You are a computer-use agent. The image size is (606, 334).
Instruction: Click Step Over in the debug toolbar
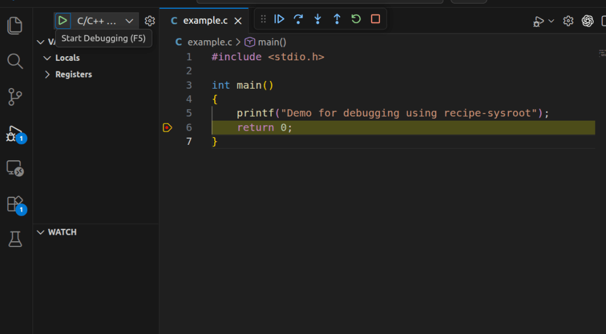(x=298, y=19)
